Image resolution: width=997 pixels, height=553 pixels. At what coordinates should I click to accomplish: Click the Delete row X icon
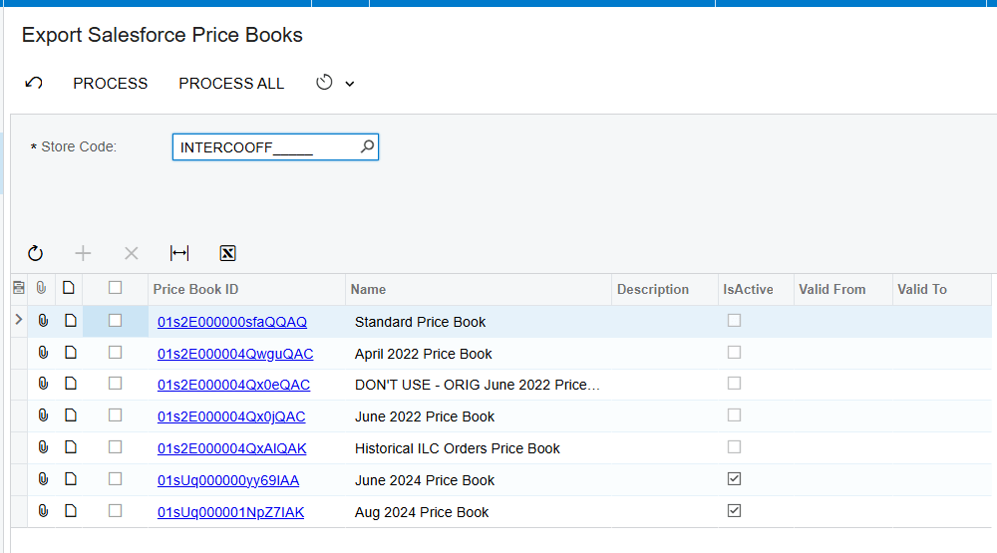click(131, 253)
